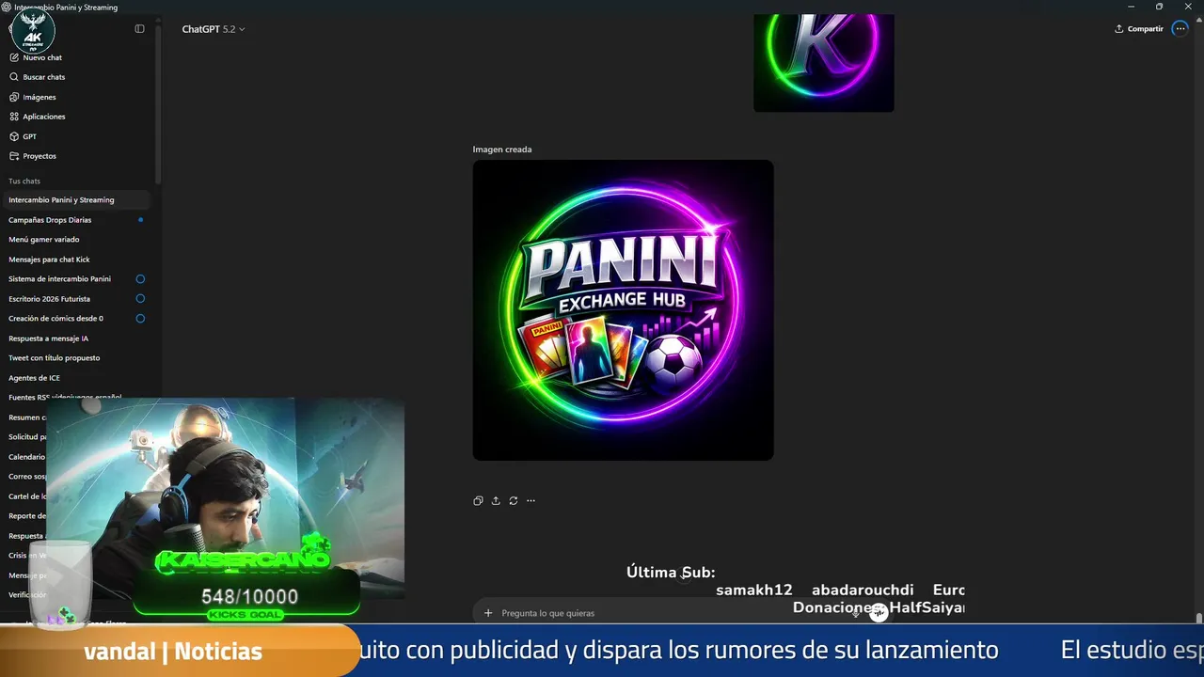Share the generated image via upload icon

tap(496, 500)
